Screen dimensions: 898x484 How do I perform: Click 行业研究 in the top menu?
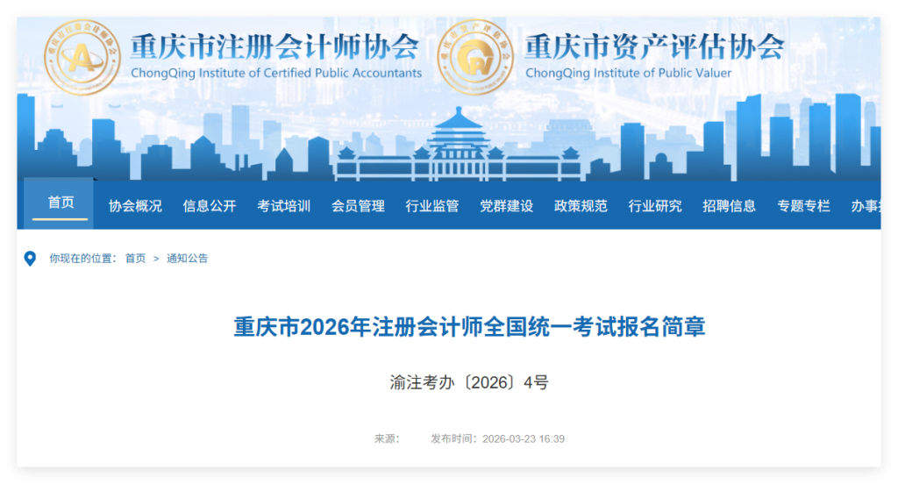point(655,206)
